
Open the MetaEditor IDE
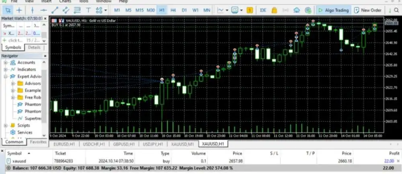coord(263,10)
